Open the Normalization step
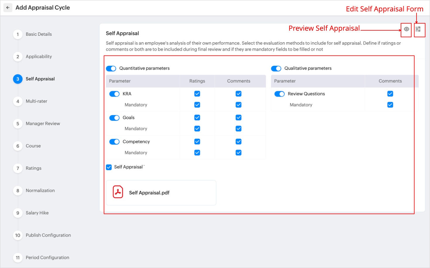The height and width of the screenshot is (268, 430). 40,191
